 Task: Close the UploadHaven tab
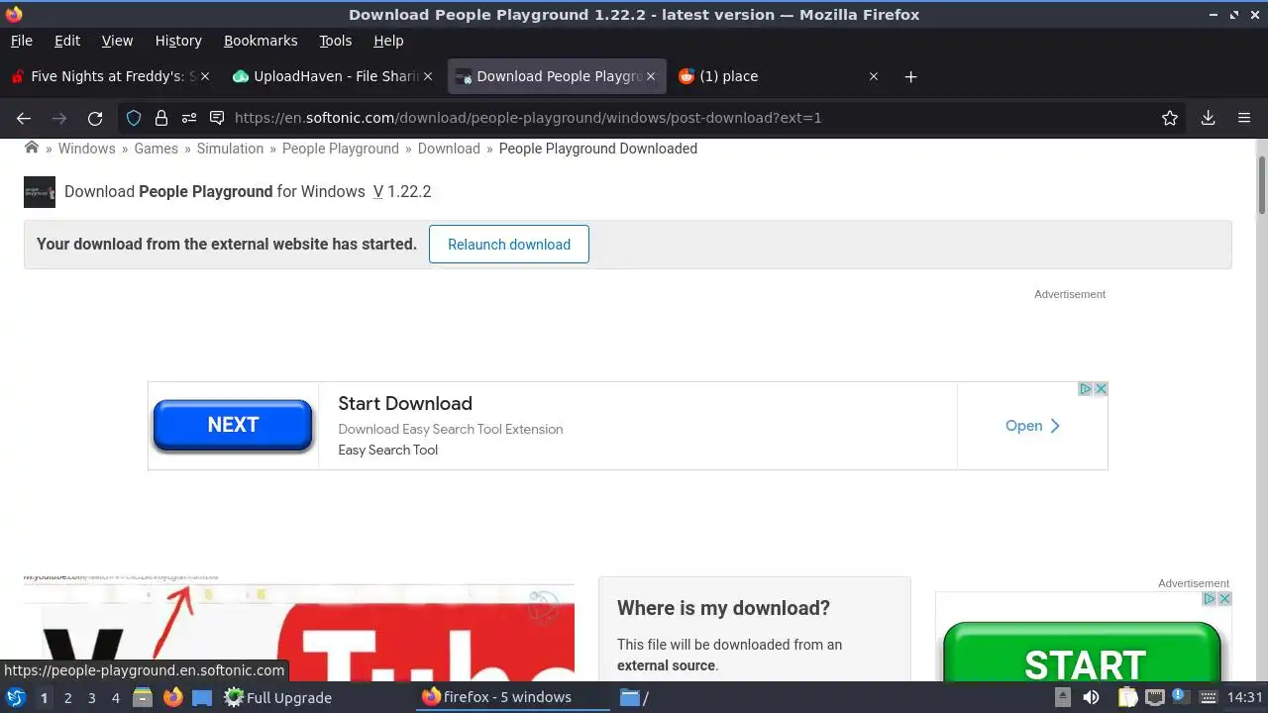click(x=428, y=76)
